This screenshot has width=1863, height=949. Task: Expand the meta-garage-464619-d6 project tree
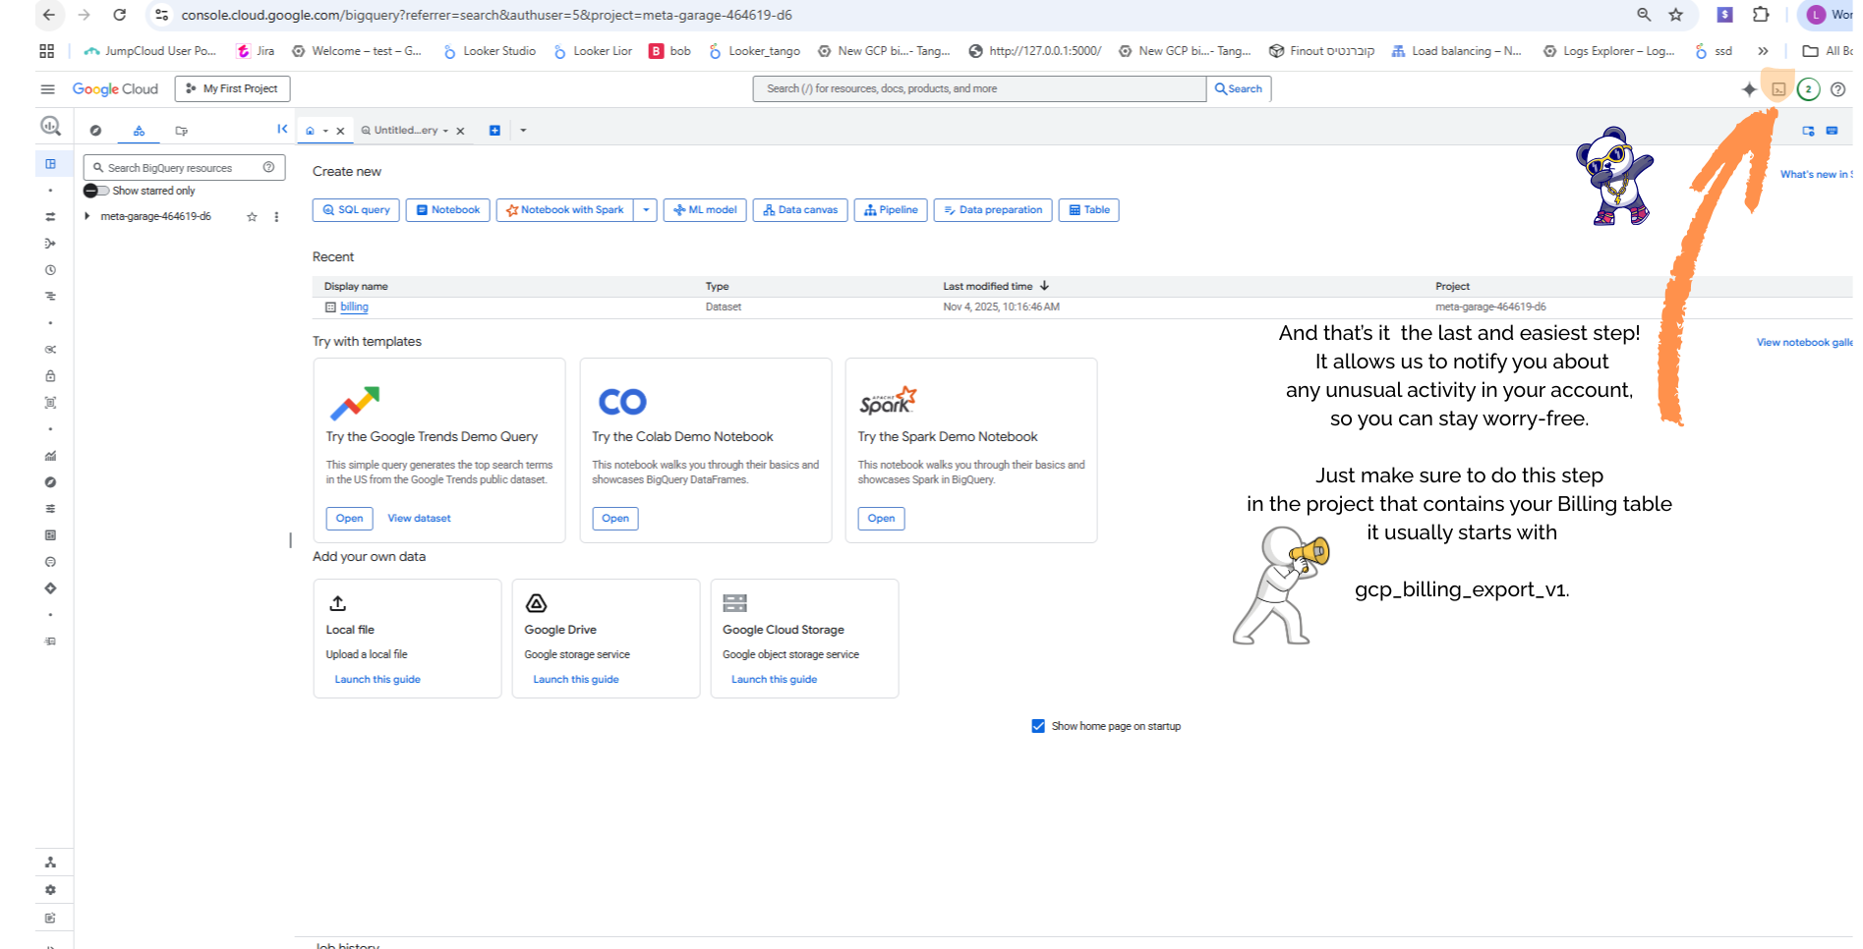pyautogui.click(x=87, y=216)
